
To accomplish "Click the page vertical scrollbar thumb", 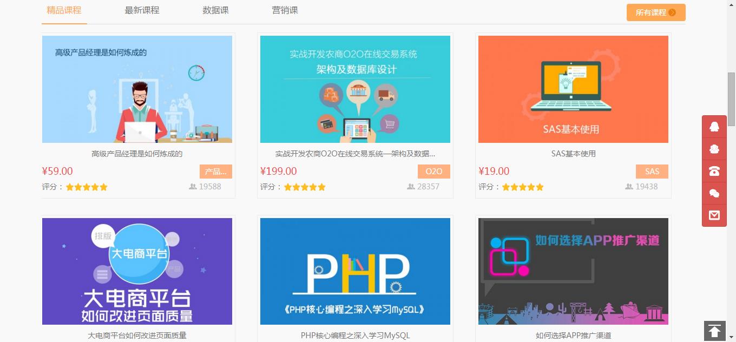I will (732, 98).
